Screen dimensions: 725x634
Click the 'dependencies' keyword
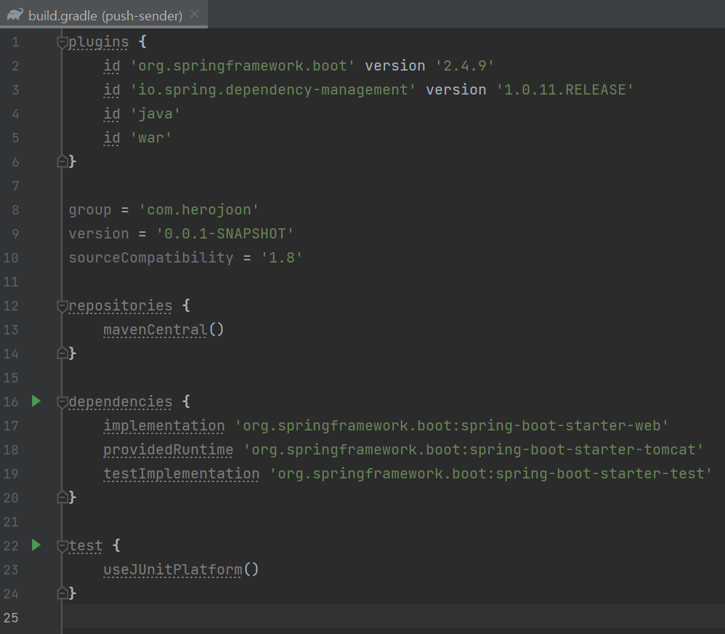point(120,401)
